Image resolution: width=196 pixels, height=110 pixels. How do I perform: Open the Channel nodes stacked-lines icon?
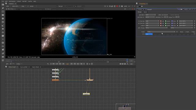[3, 15]
